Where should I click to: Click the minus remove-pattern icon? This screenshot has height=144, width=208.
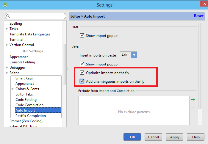(x=193, y=107)
